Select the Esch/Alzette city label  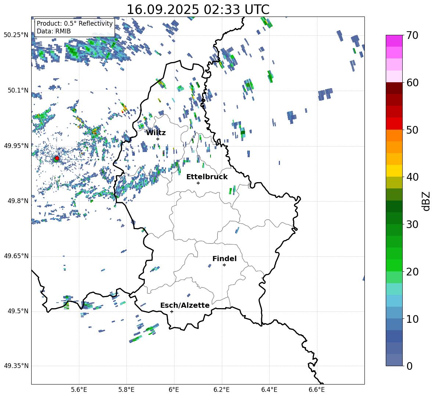click(x=185, y=306)
